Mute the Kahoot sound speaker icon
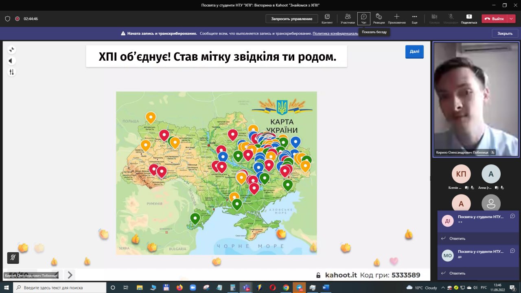 click(11, 61)
